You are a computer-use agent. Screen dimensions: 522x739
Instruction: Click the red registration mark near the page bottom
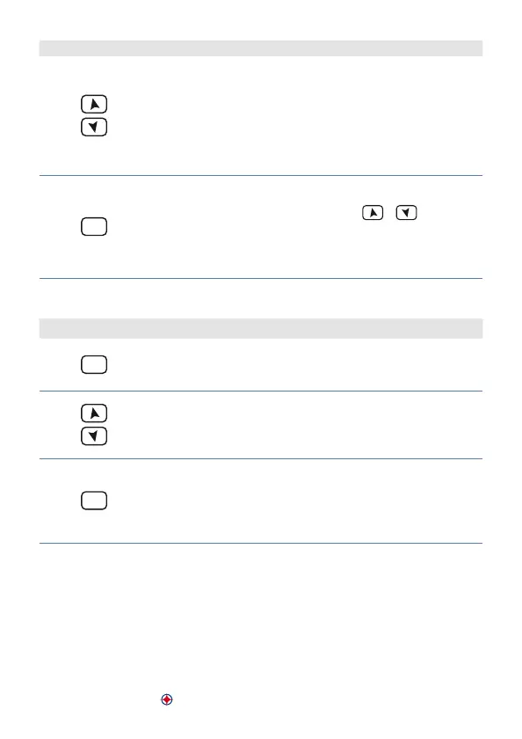[x=167, y=699]
